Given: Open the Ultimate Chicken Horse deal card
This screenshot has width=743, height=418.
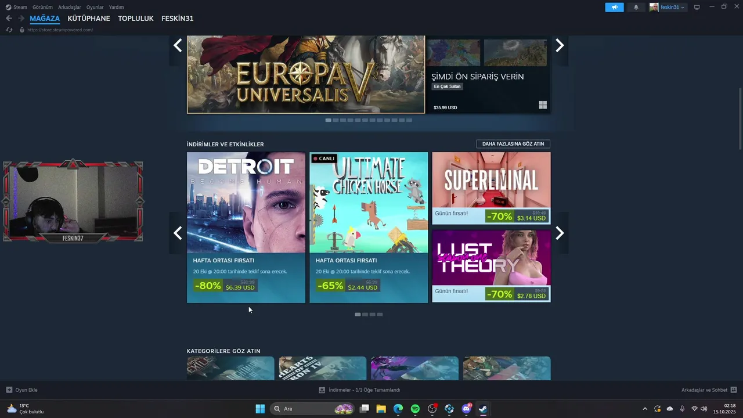Looking at the screenshot, I should click(369, 228).
